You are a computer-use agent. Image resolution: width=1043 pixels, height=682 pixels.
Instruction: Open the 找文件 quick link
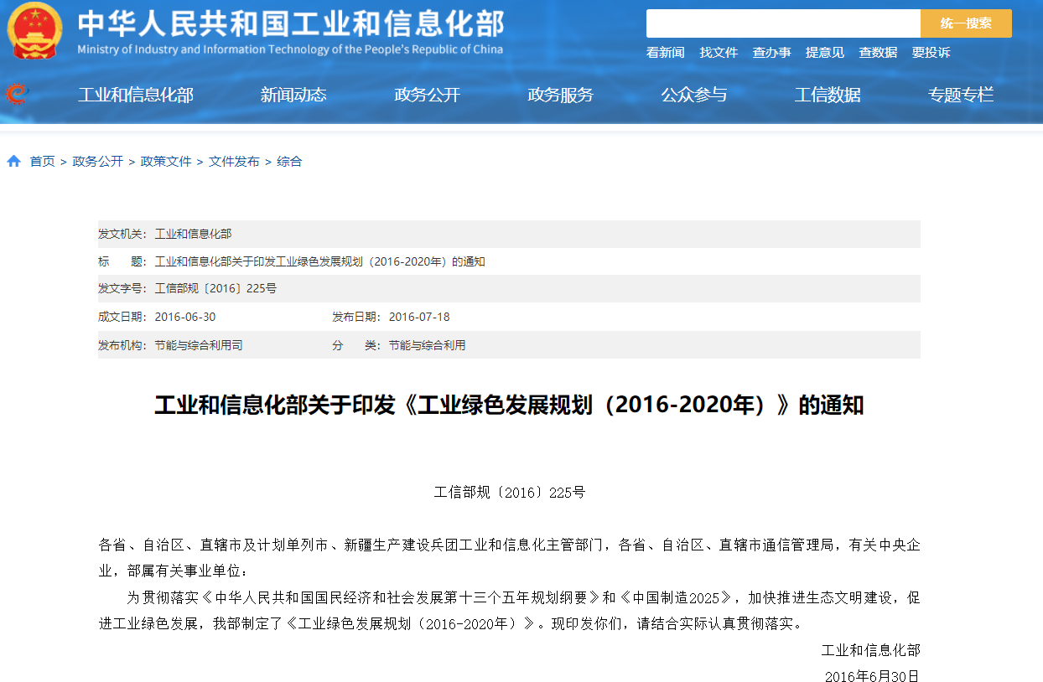(719, 52)
